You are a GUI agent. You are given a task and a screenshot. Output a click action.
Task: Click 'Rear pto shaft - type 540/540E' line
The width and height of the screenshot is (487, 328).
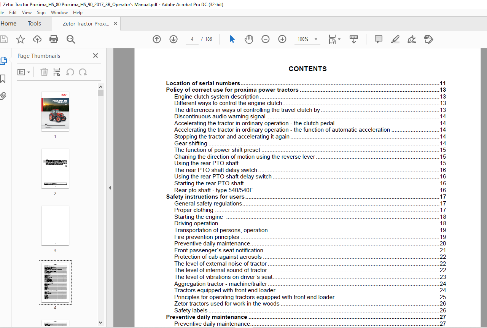[310, 190]
